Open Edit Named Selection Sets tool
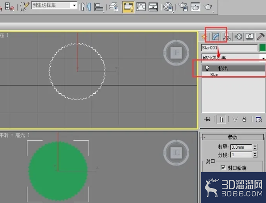The height and width of the screenshot is (203, 266). click(24, 7)
